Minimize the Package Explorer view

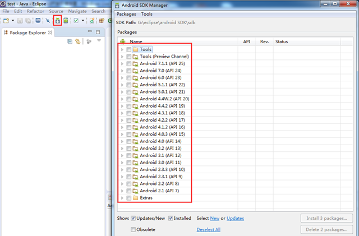90,31
